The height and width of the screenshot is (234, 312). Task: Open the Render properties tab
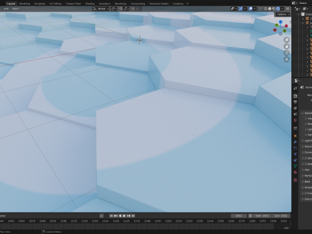(x=295, y=96)
